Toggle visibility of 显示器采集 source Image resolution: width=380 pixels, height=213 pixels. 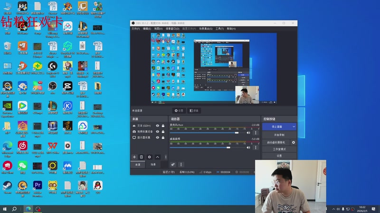(158, 137)
